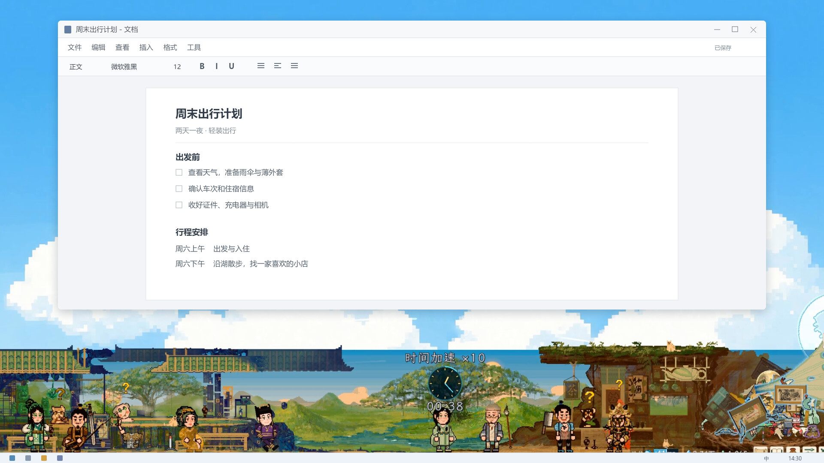Open the orange taskbar app icon
The height and width of the screenshot is (463, 824).
(x=44, y=458)
